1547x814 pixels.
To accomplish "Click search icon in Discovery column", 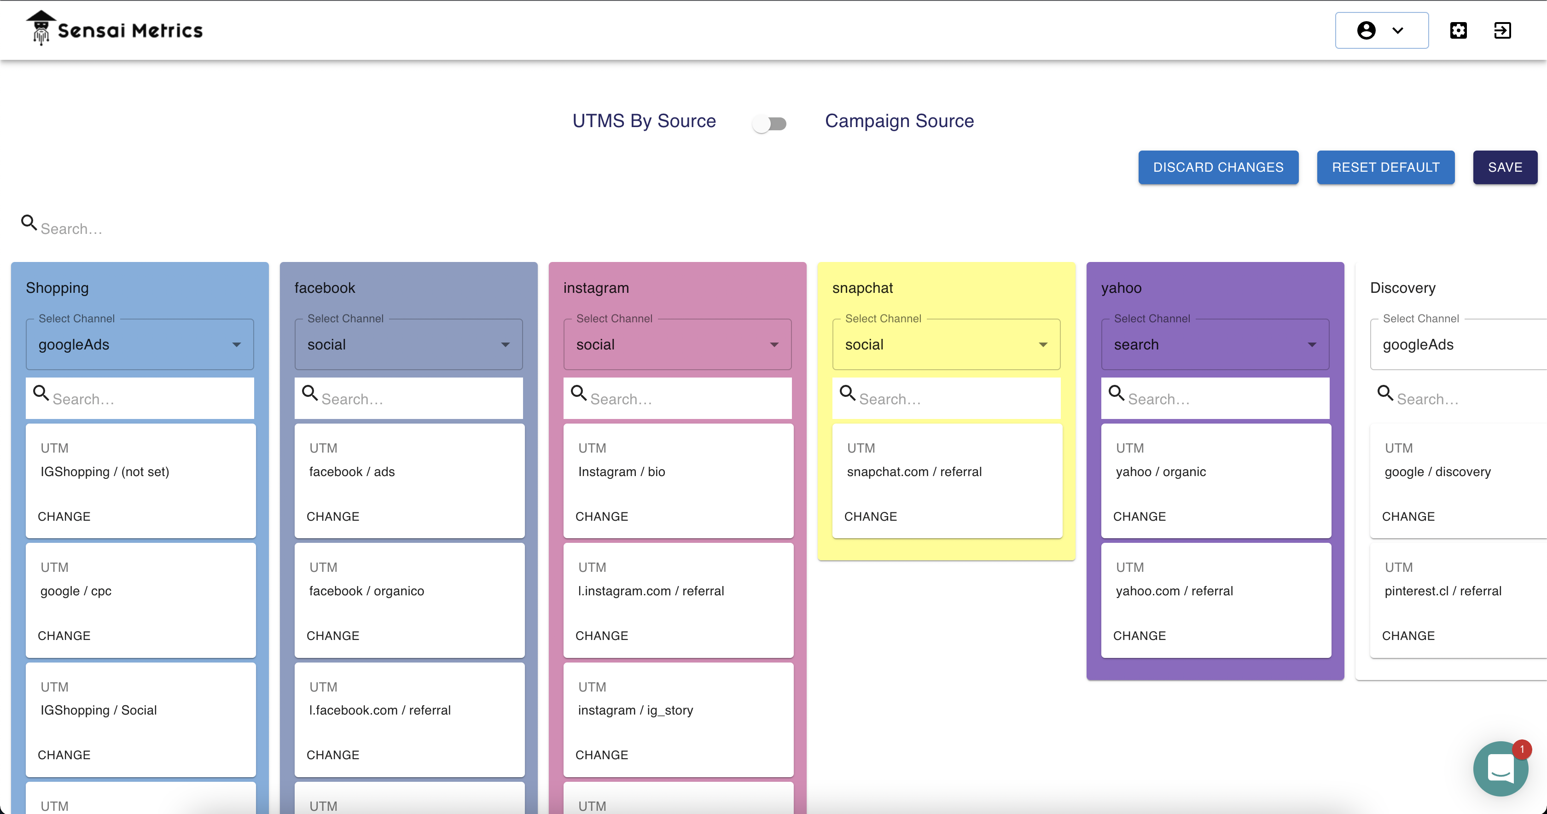I will click(x=1385, y=393).
